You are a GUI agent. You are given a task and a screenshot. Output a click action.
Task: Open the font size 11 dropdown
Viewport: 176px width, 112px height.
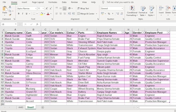43,9
